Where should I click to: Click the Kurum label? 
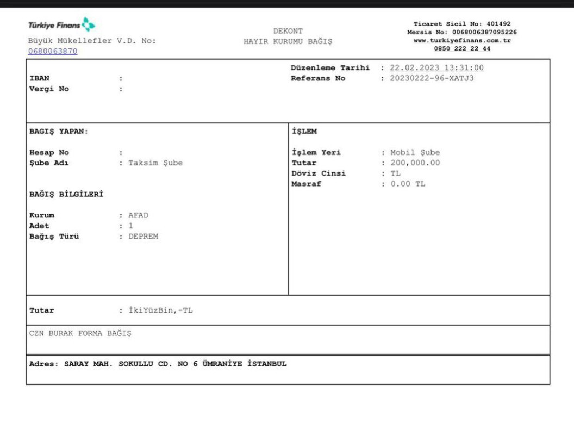42,215
